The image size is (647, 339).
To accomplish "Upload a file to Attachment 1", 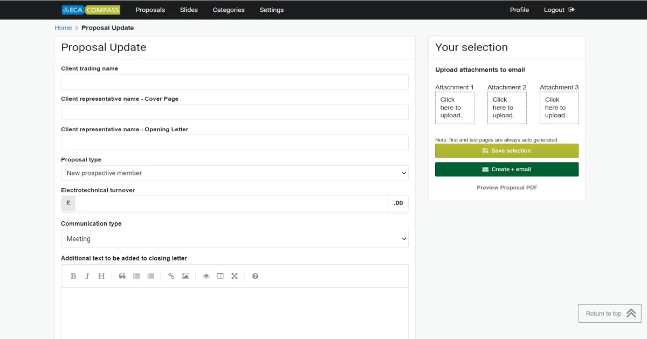I will tap(455, 107).
